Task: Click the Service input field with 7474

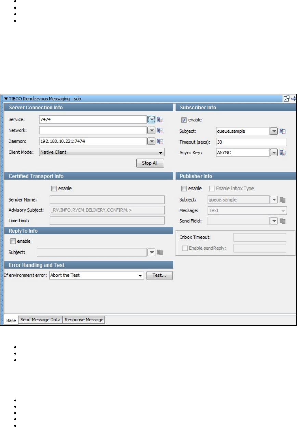Action: click(x=93, y=120)
